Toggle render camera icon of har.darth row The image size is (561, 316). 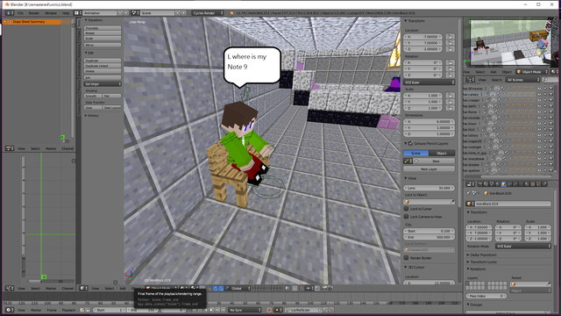551,106
